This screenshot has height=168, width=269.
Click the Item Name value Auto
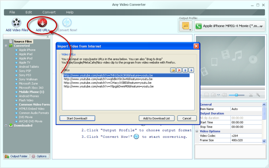246,109
